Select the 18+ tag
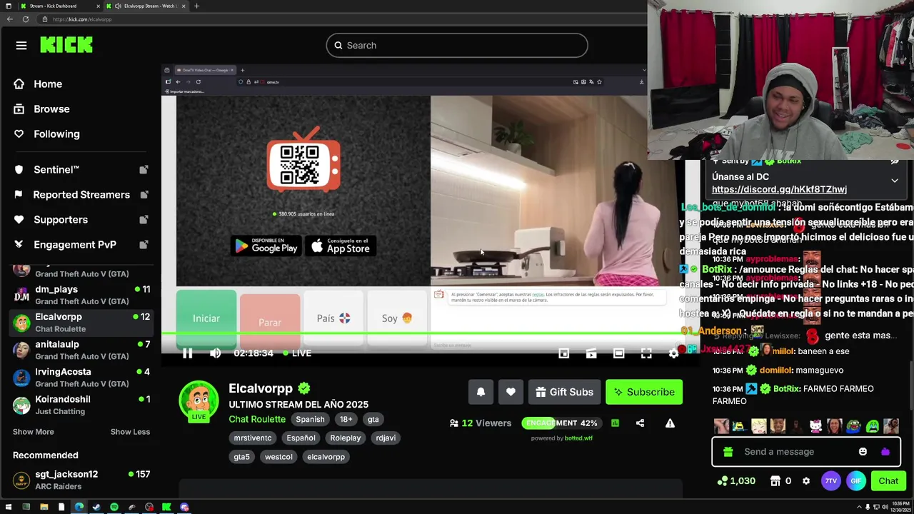 (x=346, y=420)
